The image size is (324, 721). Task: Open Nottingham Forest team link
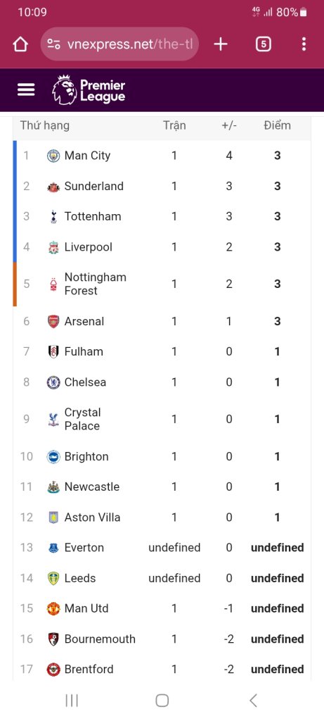(95, 284)
